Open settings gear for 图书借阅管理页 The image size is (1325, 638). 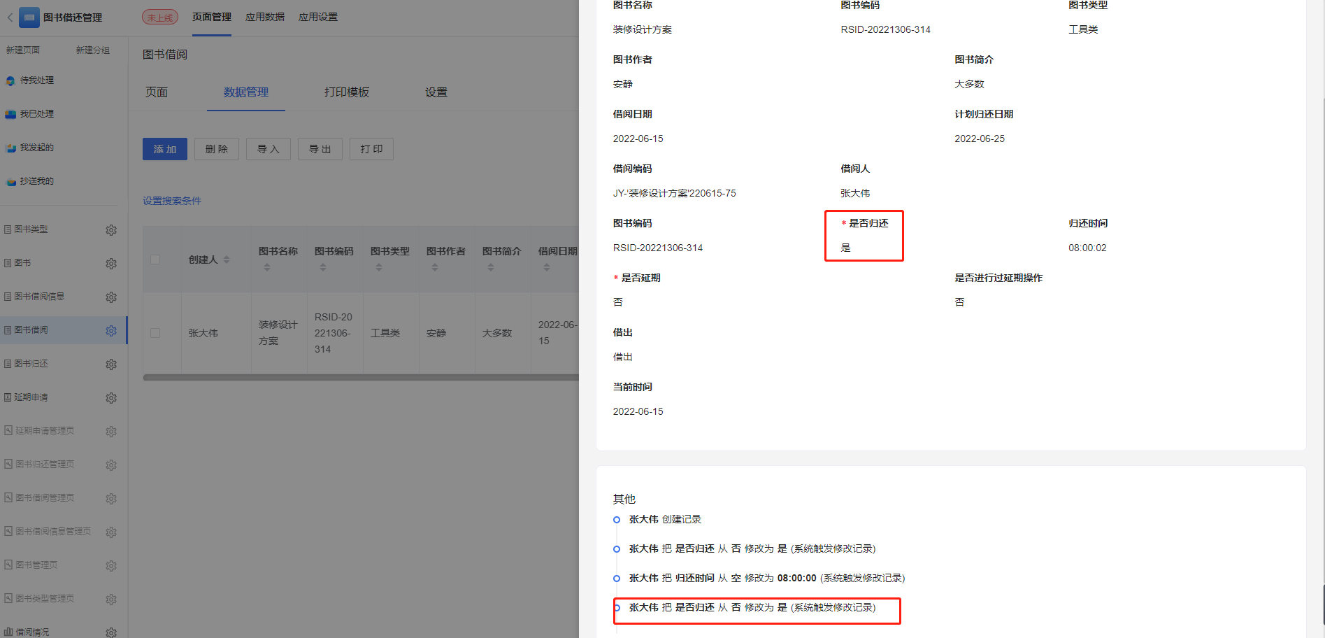[111, 499]
